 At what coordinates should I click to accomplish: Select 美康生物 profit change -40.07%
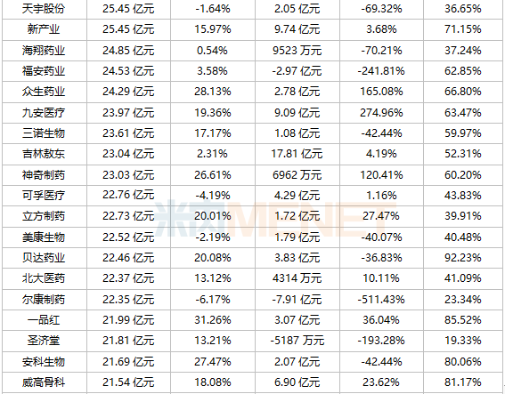point(381,237)
